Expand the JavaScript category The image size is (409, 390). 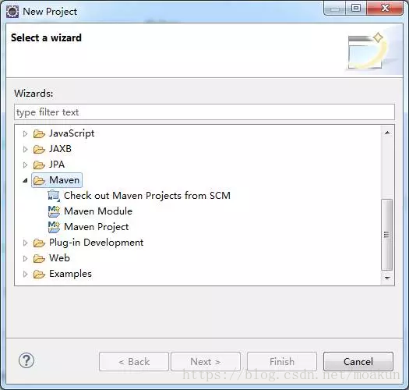pos(25,133)
